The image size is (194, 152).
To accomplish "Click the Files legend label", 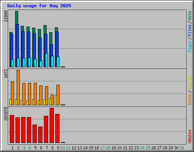I will (189, 30).
